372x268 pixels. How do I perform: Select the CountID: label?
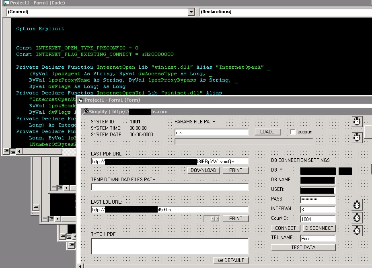point(280,218)
